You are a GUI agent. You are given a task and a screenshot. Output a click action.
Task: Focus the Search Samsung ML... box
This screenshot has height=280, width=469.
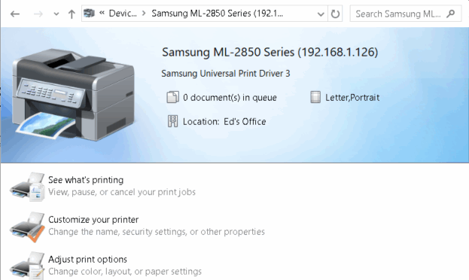(405, 14)
